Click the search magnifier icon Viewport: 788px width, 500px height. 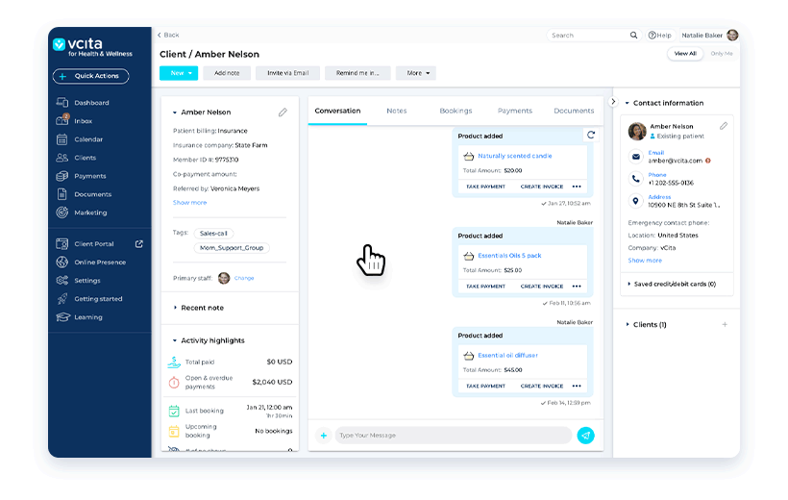click(633, 36)
